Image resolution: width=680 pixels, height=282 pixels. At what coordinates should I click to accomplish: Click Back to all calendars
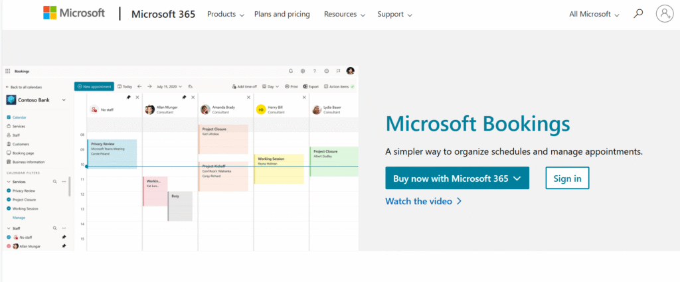point(24,87)
